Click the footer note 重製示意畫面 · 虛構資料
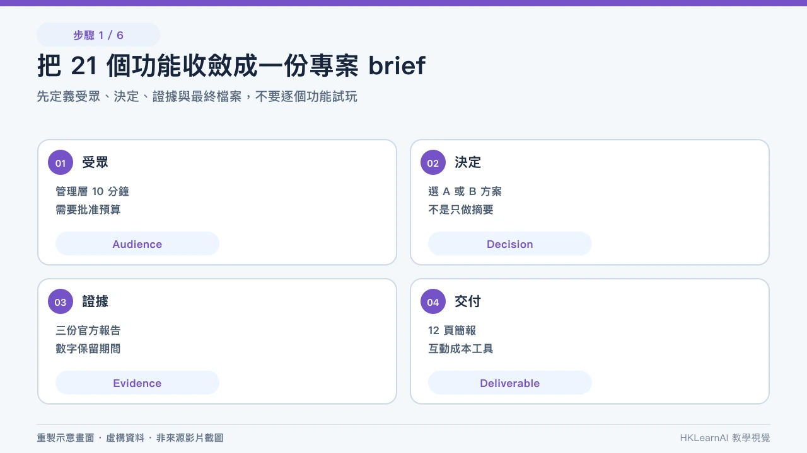The width and height of the screenshot is (807, 453). [x=130, y=438]
